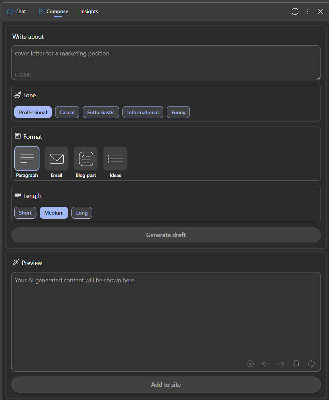Pick the Blog post format icon
The width and height of the screenshot is (329, 400).
point(86,159)
